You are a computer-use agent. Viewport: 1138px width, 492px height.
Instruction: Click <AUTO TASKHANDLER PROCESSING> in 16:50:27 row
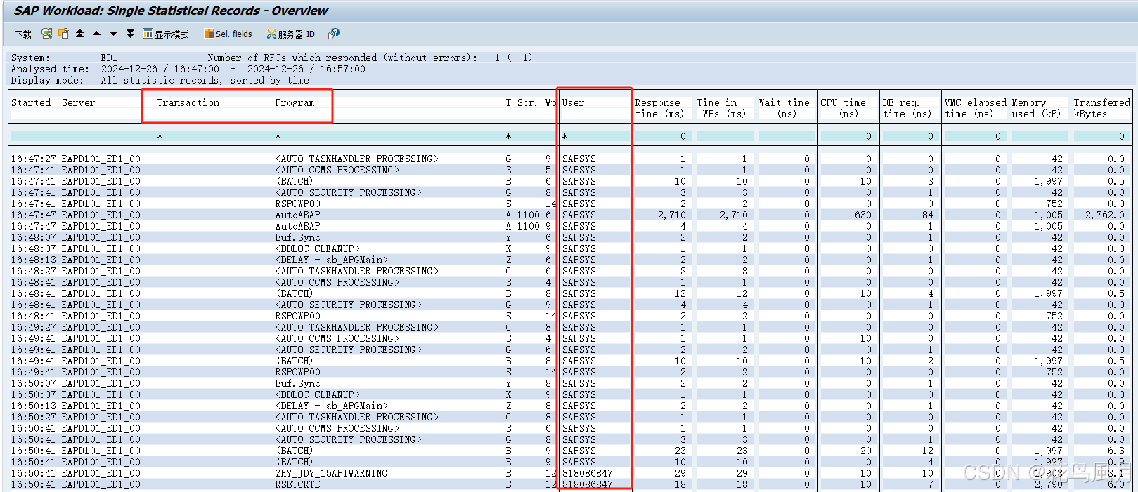tap(356, 417)
